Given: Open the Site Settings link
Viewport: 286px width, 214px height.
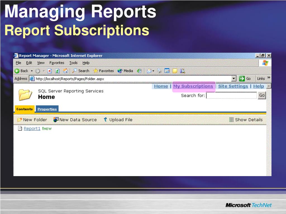Looking at the screenshot, I should pyautogui.click(x=233, y=86).
